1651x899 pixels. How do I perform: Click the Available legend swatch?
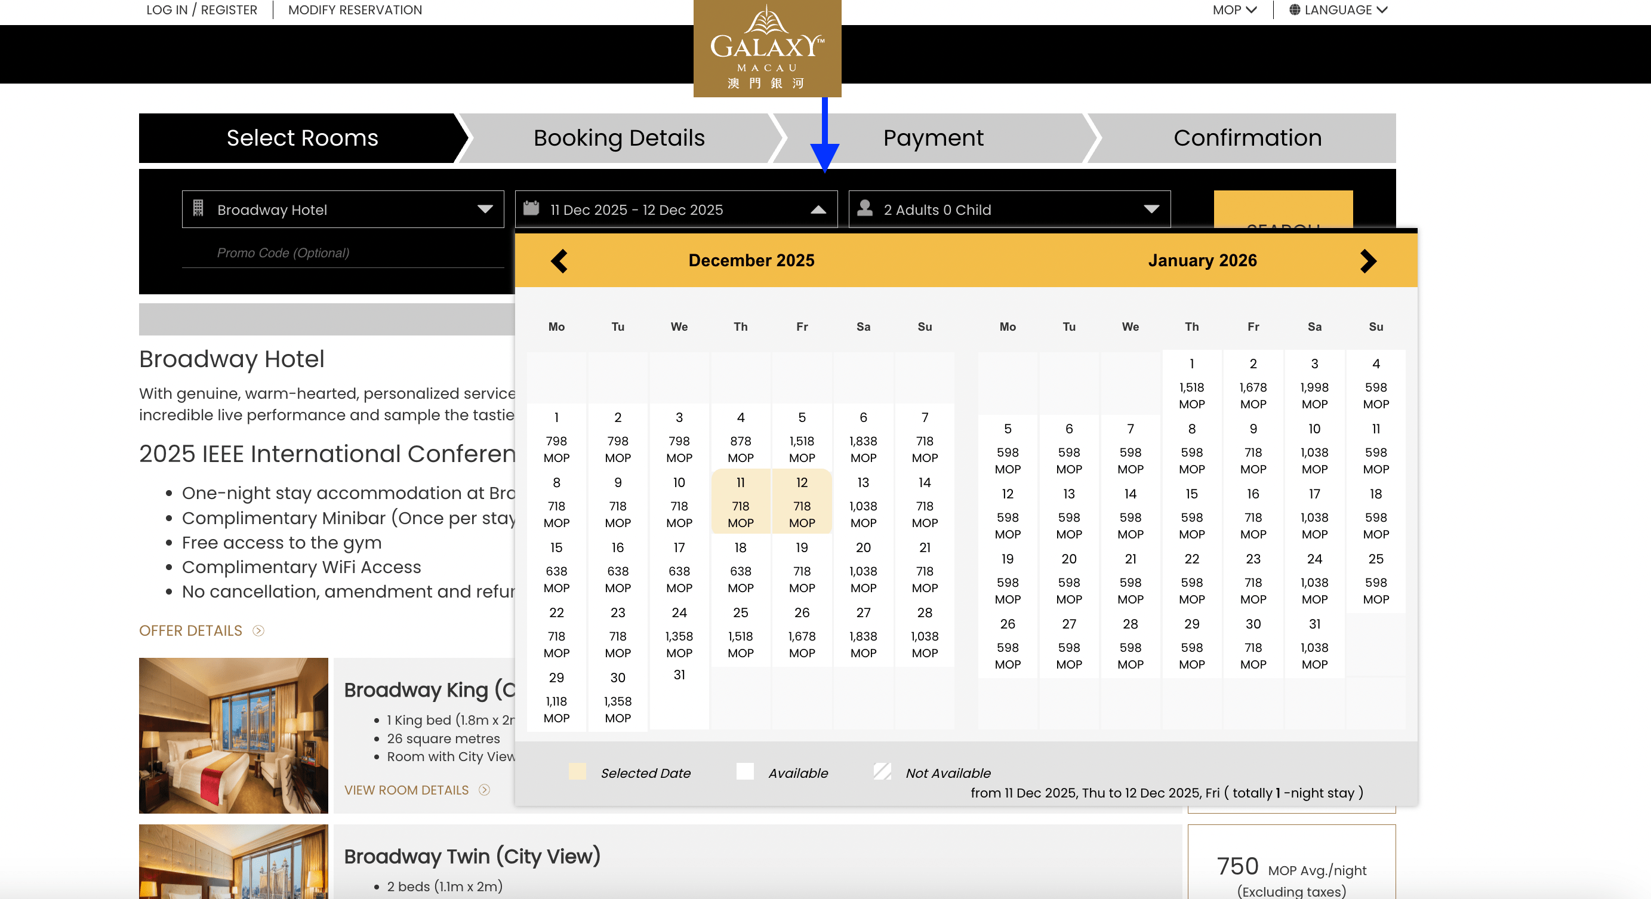[745, 771]
